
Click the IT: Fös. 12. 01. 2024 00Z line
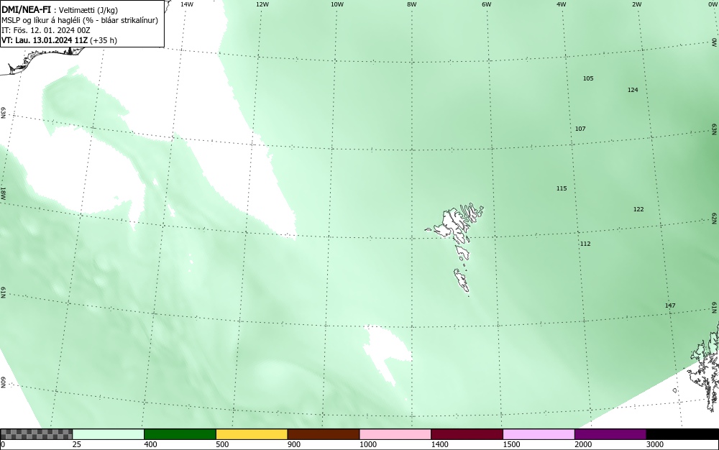pos(46,30)
